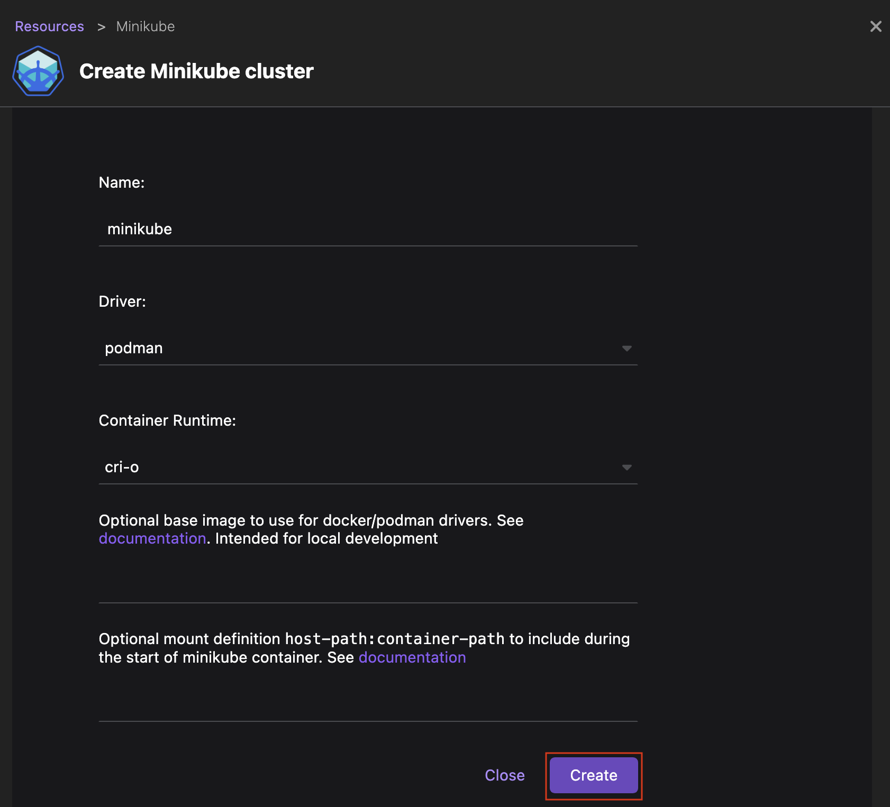
Task: Select the minikube text in name field
Action: (140, 229)
